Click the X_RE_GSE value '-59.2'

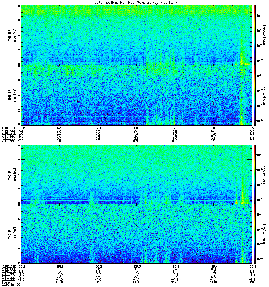(x=21, y=267)
